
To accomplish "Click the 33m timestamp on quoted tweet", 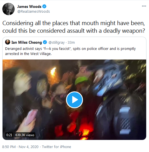I will (x=71, y=43).
